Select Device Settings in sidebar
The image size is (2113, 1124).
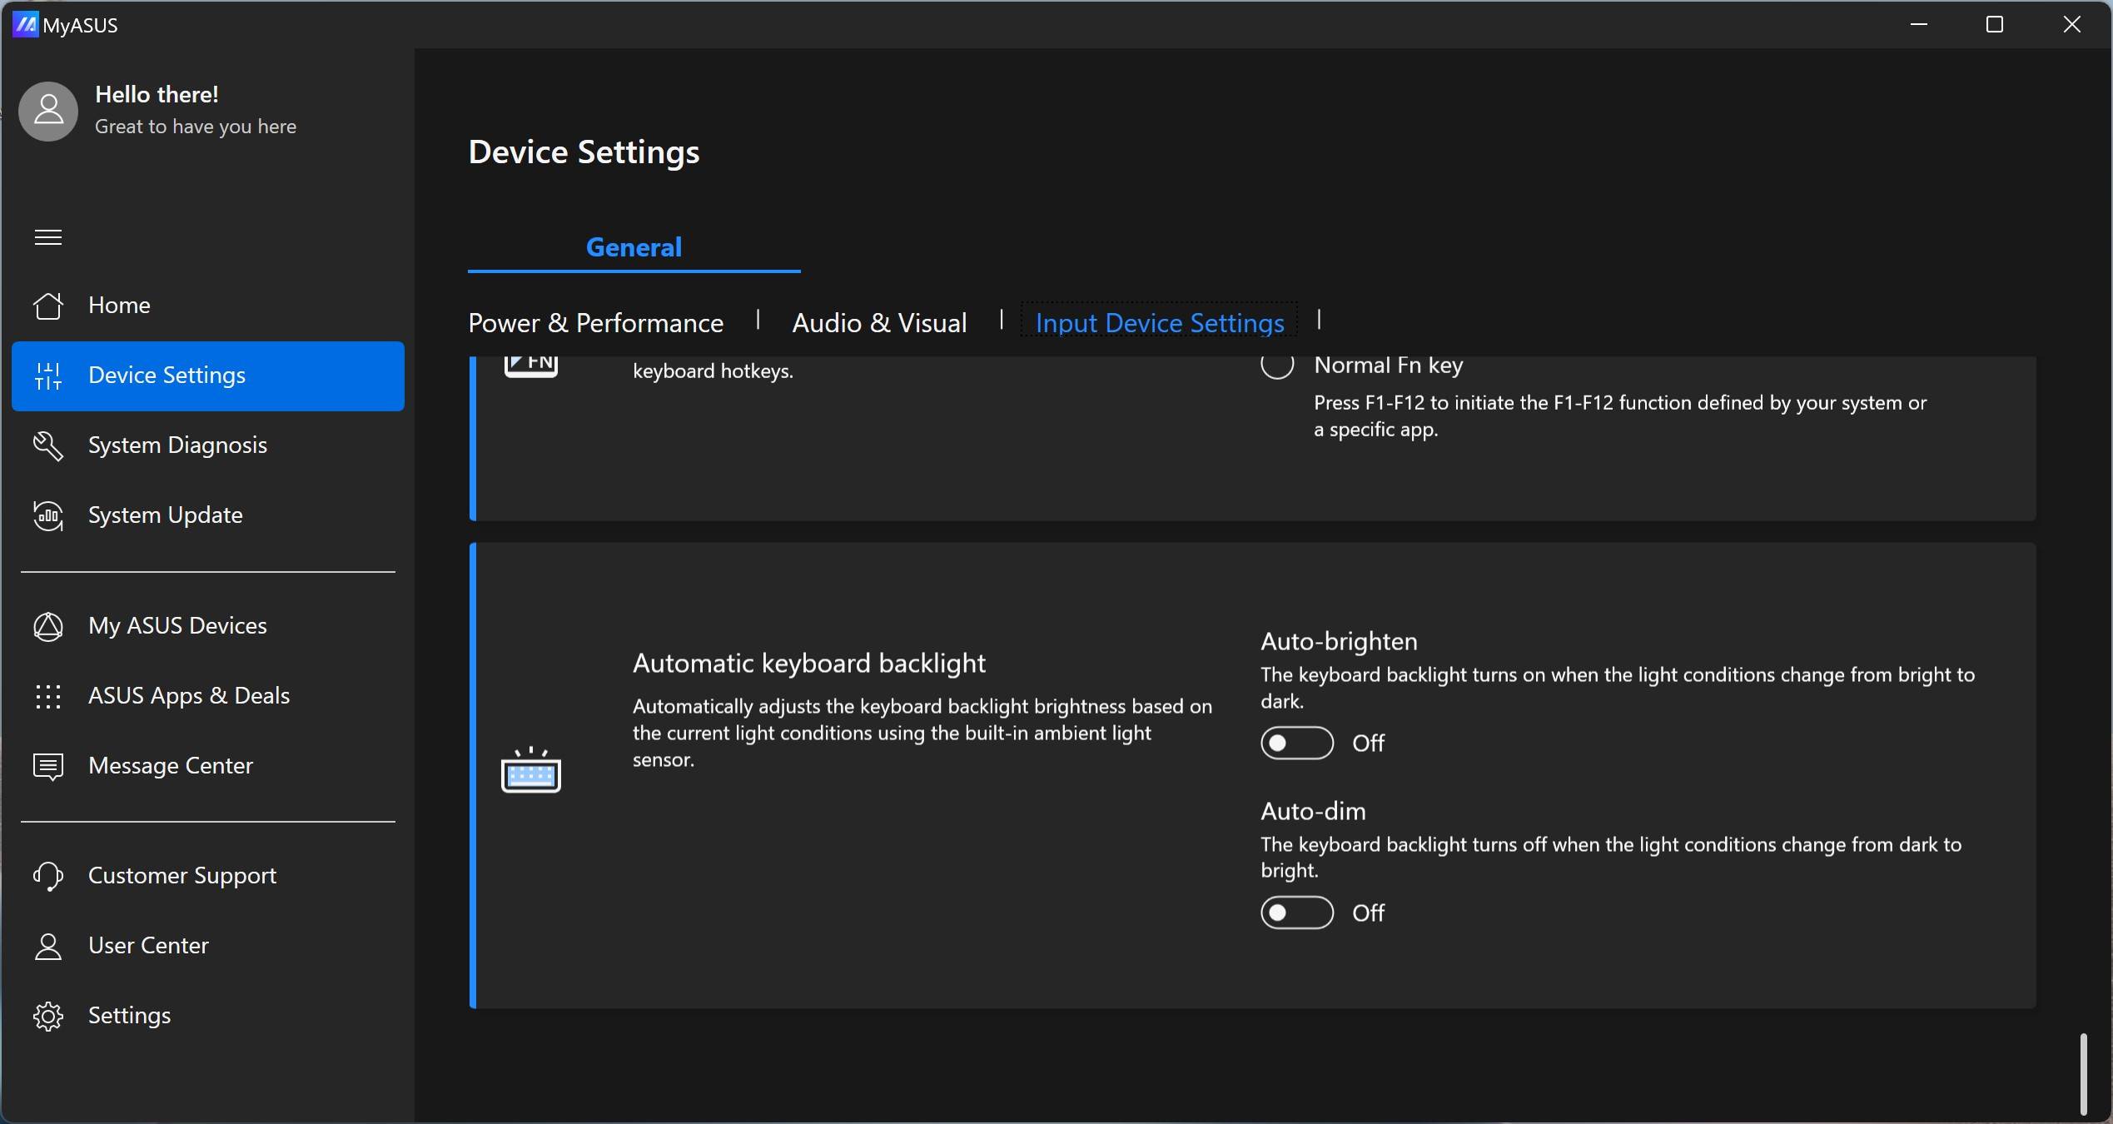click(x=167, y=375)
